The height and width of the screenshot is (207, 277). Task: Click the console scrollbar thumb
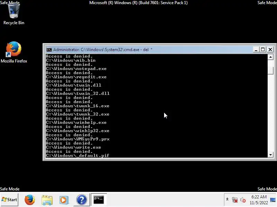(270, 71)
